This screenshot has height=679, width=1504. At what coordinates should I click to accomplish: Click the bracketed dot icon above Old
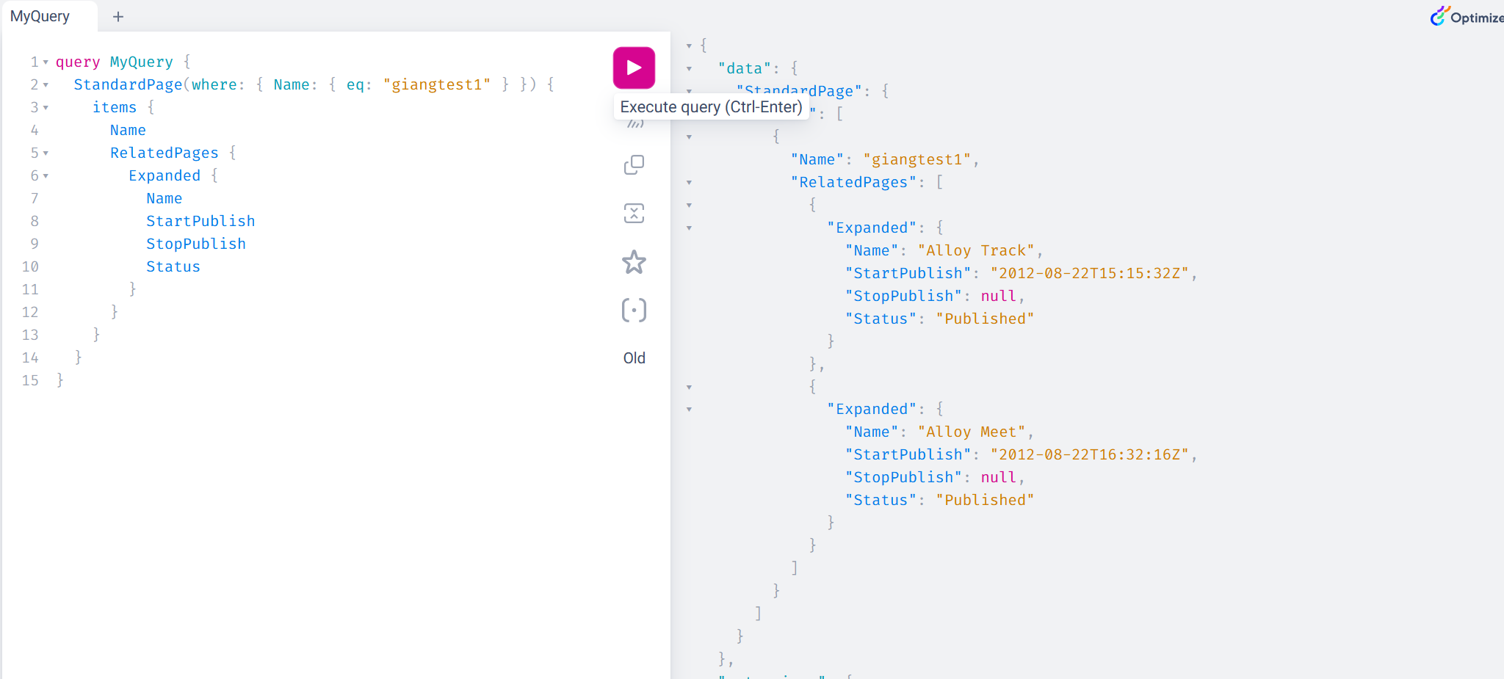click(634, 311)
